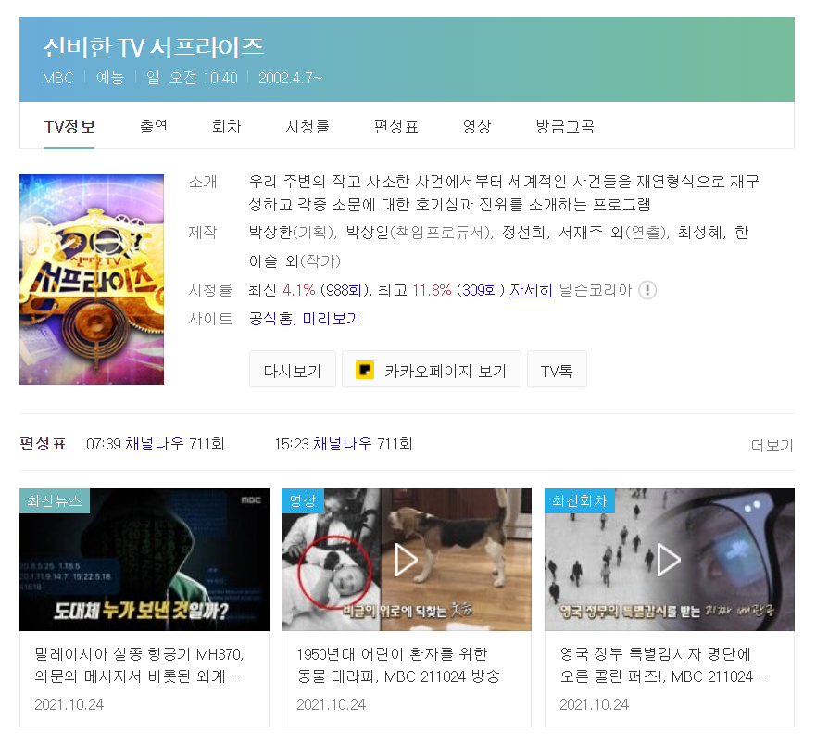This screenshot has height=746, width=816.
Task: Click the 988회 episode link
Action: pyautogui.click(x=344, y=290)
